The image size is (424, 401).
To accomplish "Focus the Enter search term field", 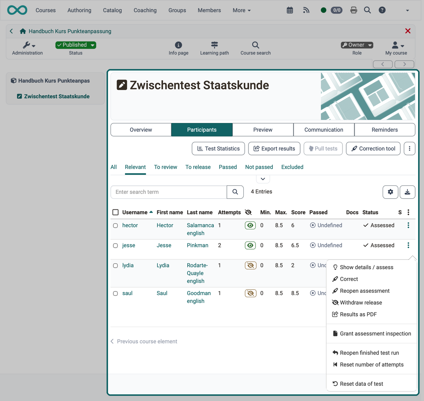I will pos(169,192).
